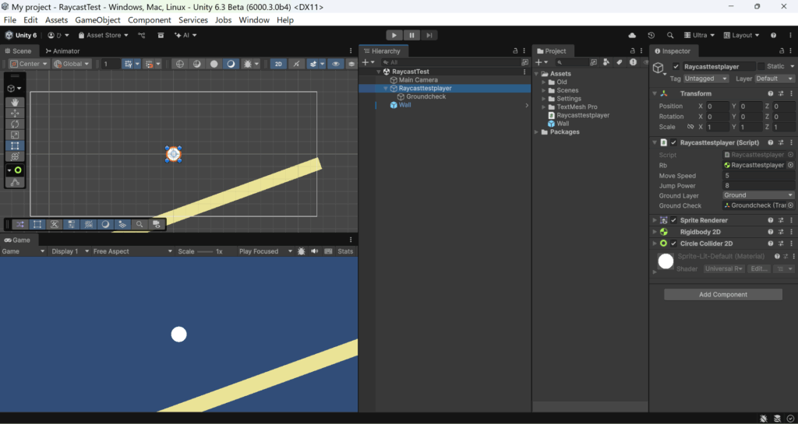Screen dimensions: 798x424
Task: Open the GameObject menu
Action: pos(97,20)
